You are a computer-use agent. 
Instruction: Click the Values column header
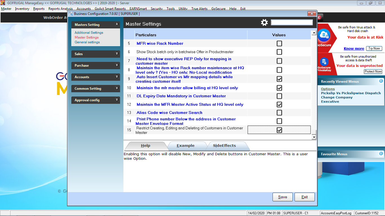tap(279, 35)
